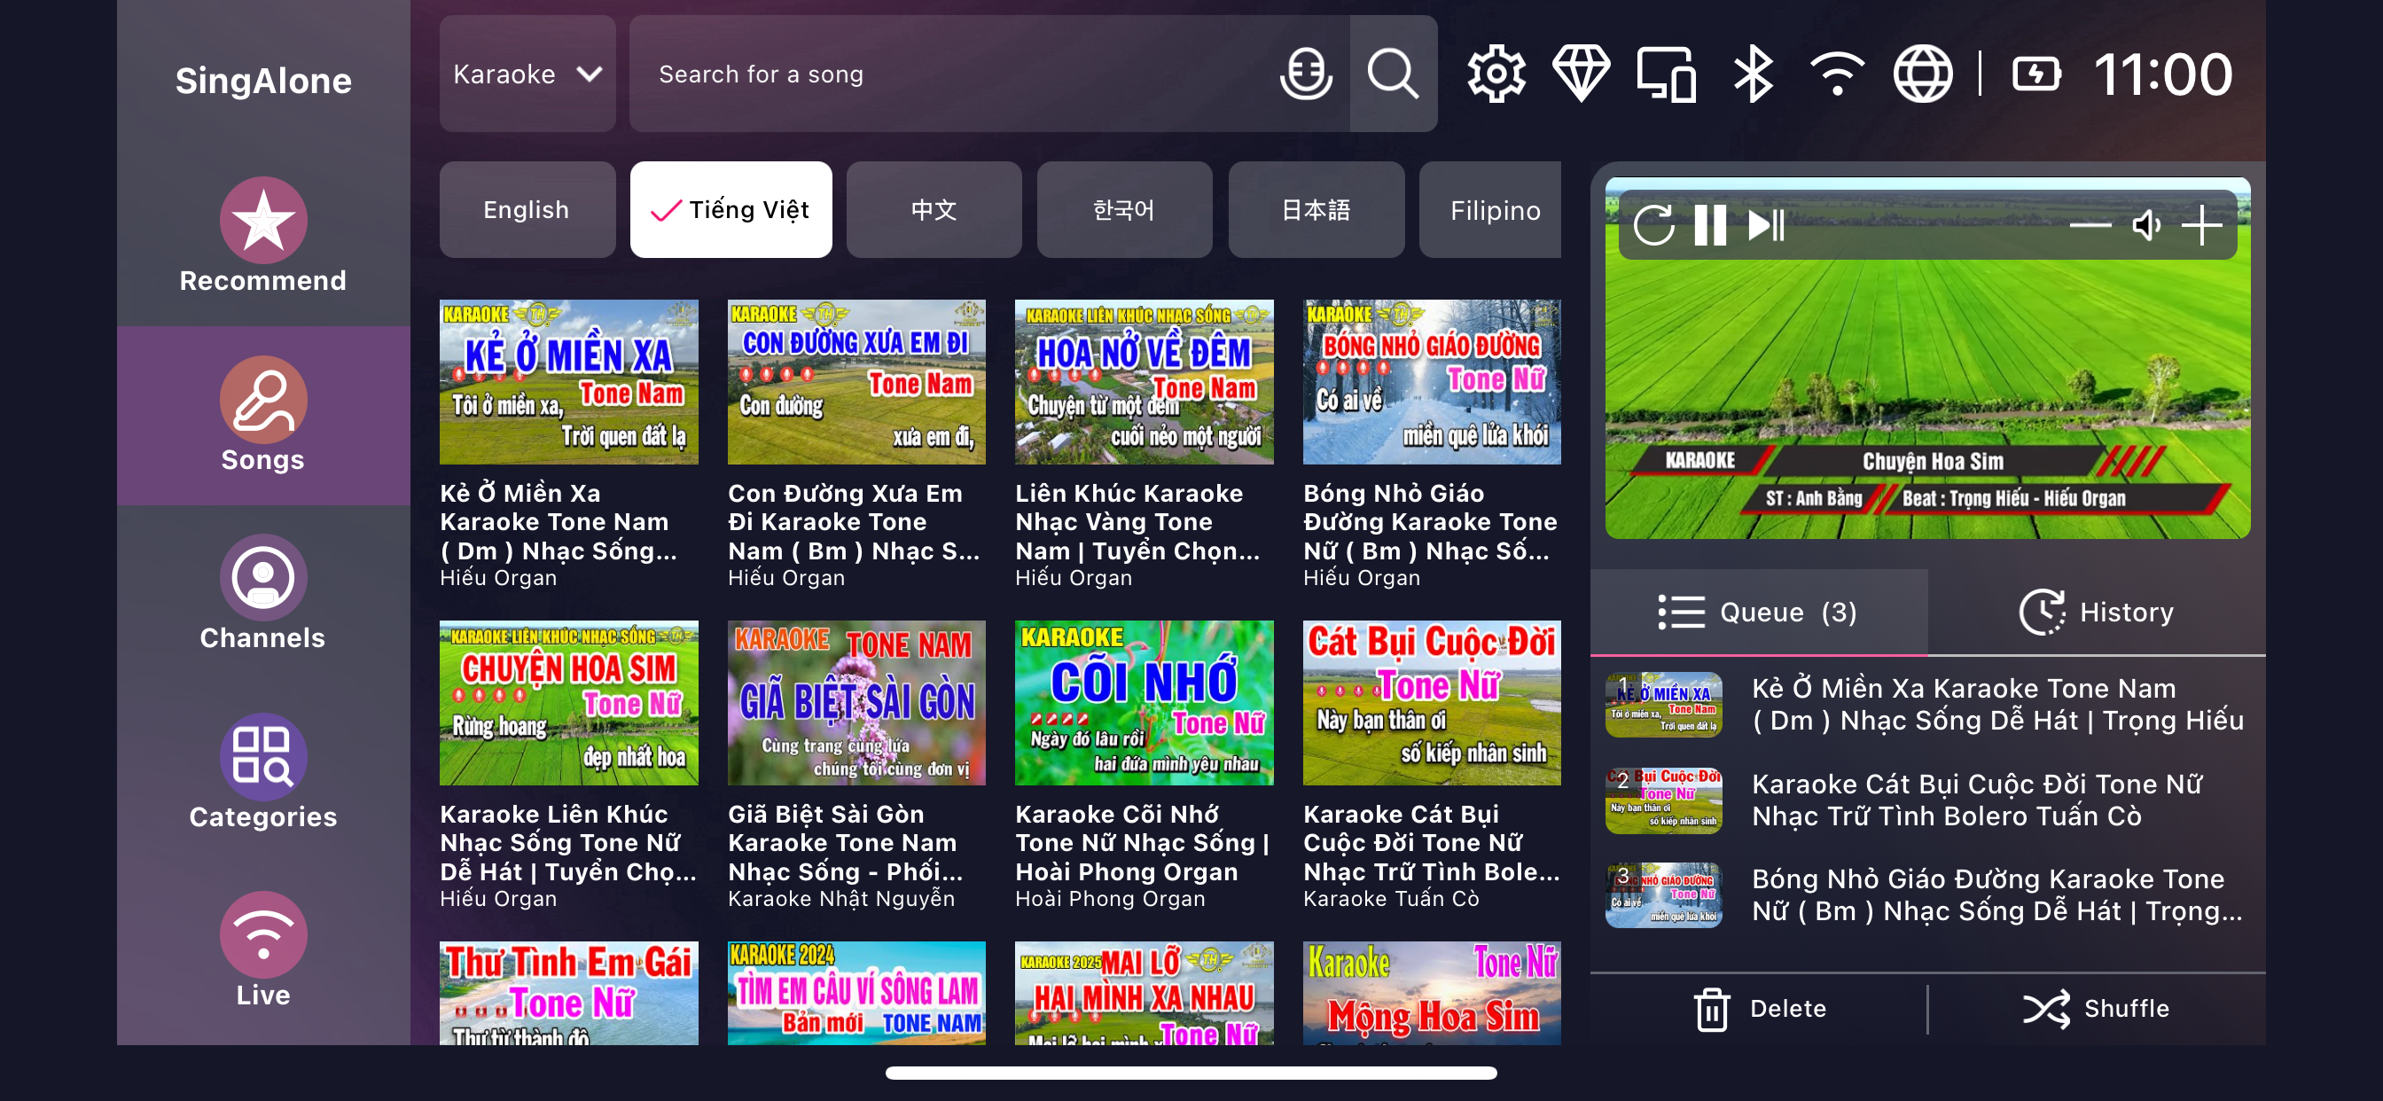Screen dimensions: 2383x1101
Task: Open Hoa Nở Về Đêm thumbnail
Action: pyautogui.click(x=1145, y=381)
